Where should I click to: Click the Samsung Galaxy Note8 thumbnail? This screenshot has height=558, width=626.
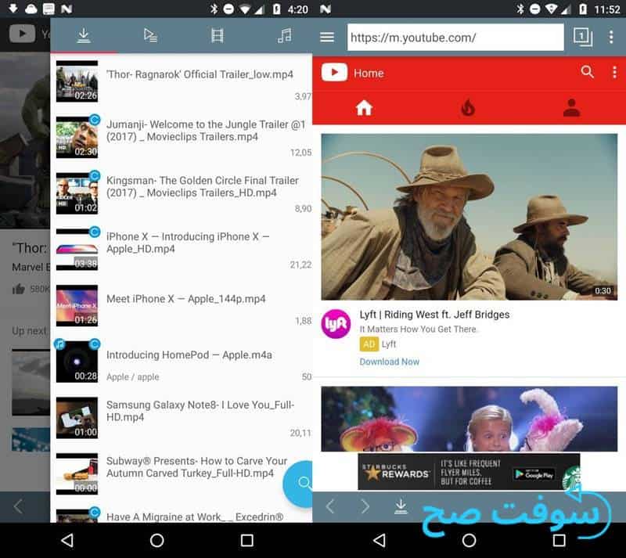[77, 417]
